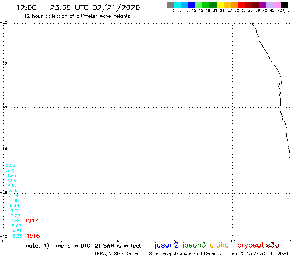Image resolution: width=293 pixels, height=257 pixels.
Task: Click the lavender swatch in the color scale
Action: (270, 5)
